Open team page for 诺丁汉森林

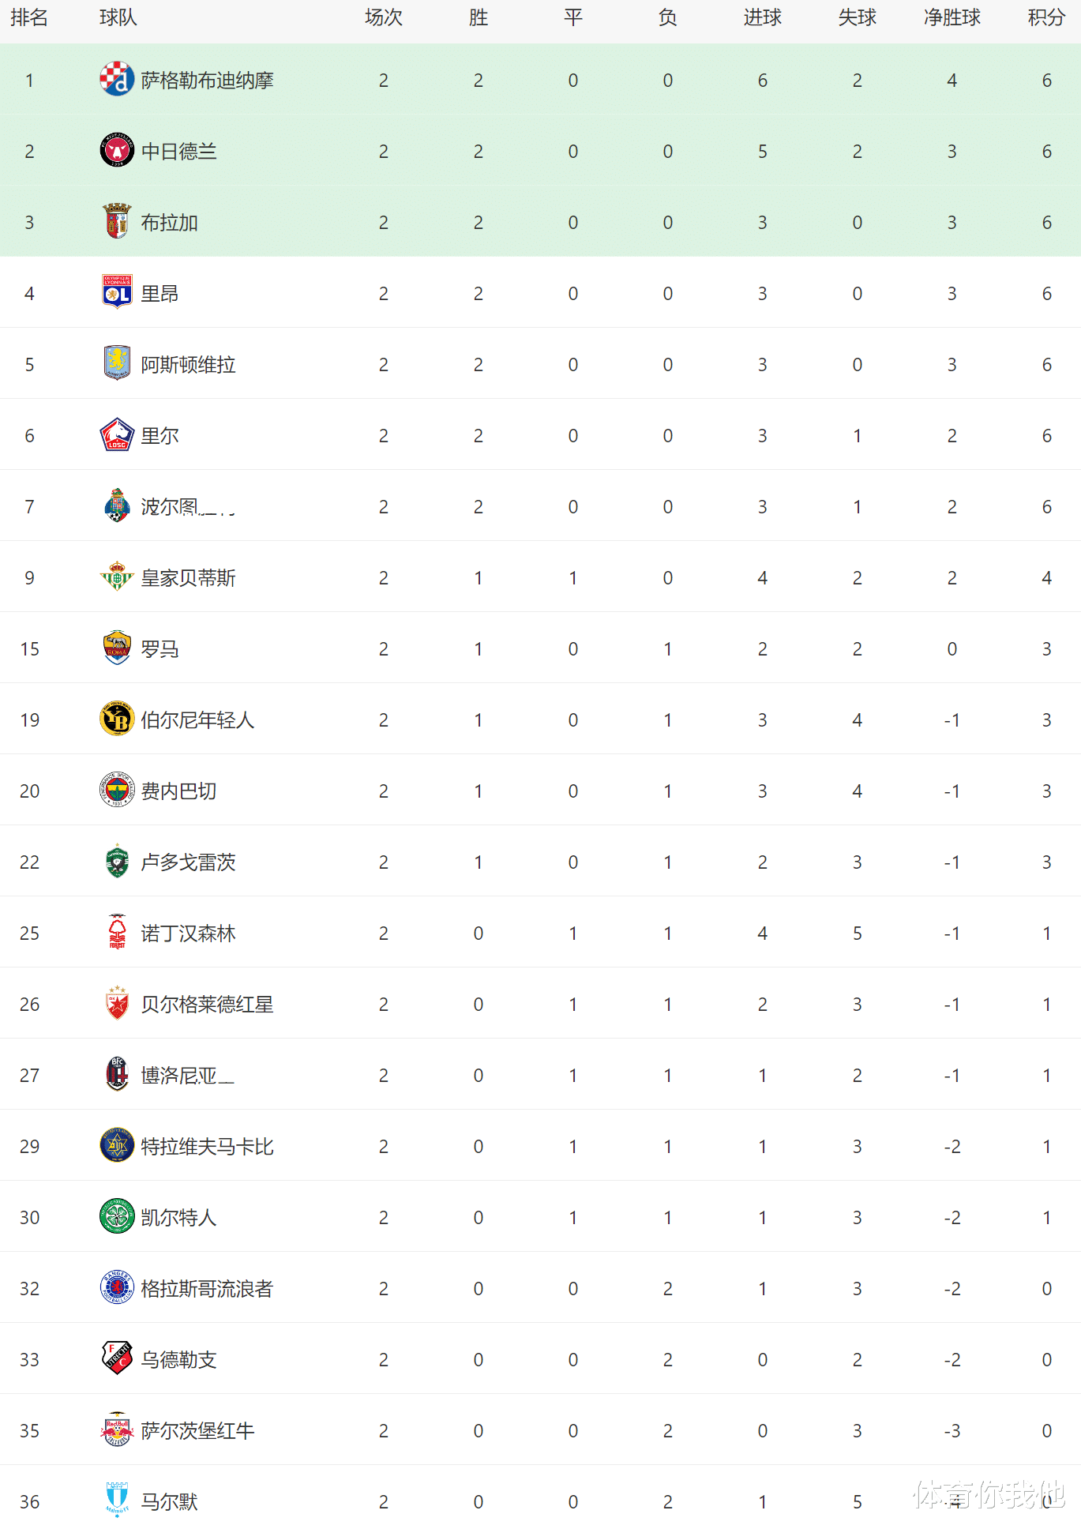pyautogui.click(x=188, y=934)
